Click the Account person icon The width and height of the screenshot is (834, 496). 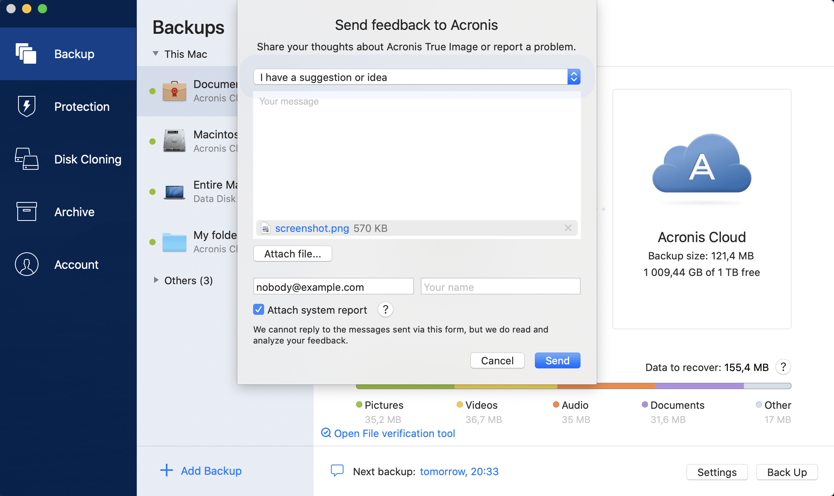click(x=26, y=264)
